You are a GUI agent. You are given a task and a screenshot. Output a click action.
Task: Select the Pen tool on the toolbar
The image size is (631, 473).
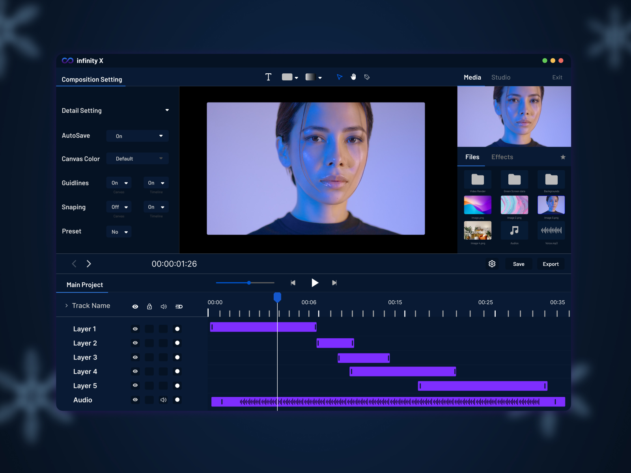click(x=367, y=77)
